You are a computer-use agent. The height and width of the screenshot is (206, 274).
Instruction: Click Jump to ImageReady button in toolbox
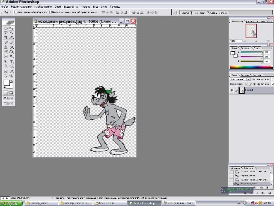pos(9,103)
